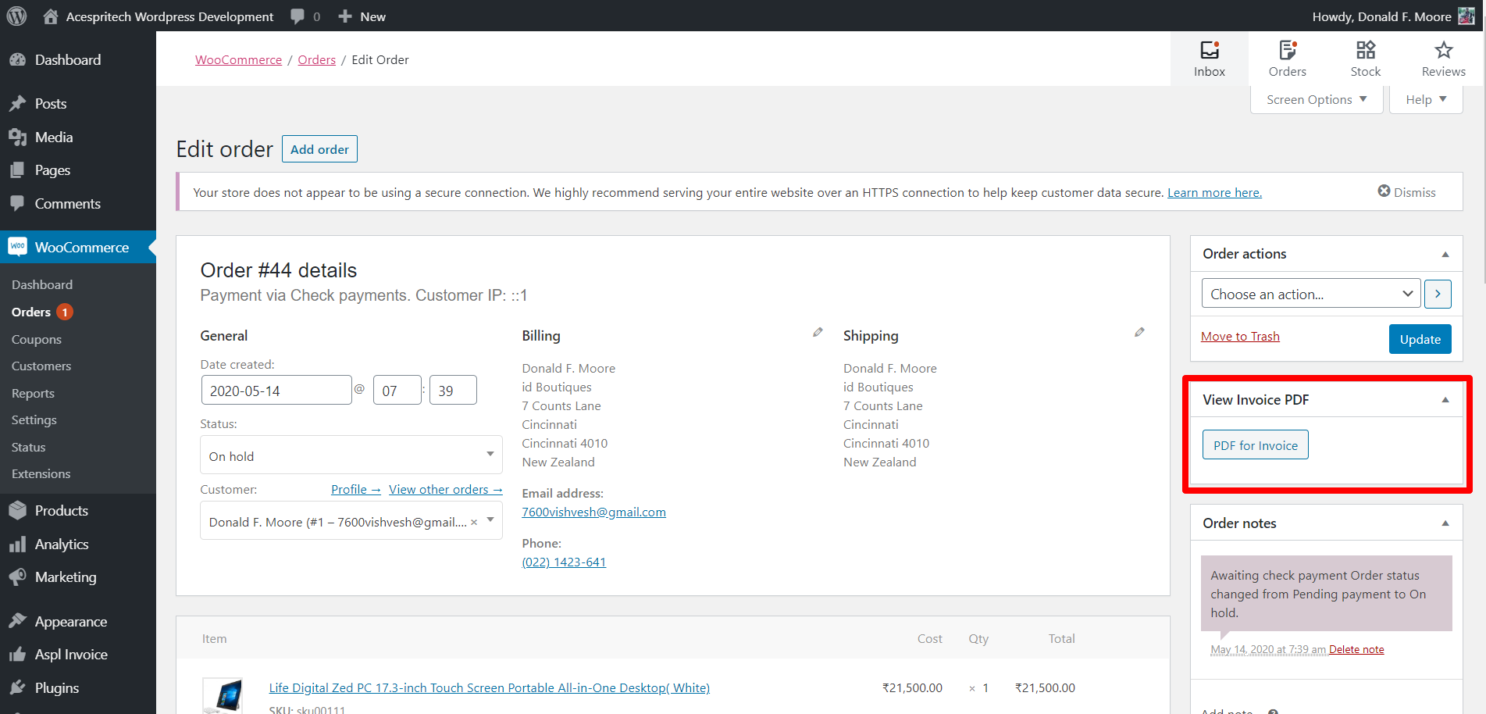This screenshot has width=1486, height=714.
Task: Click the product thumbnail in items list
Action: [223, 695]
